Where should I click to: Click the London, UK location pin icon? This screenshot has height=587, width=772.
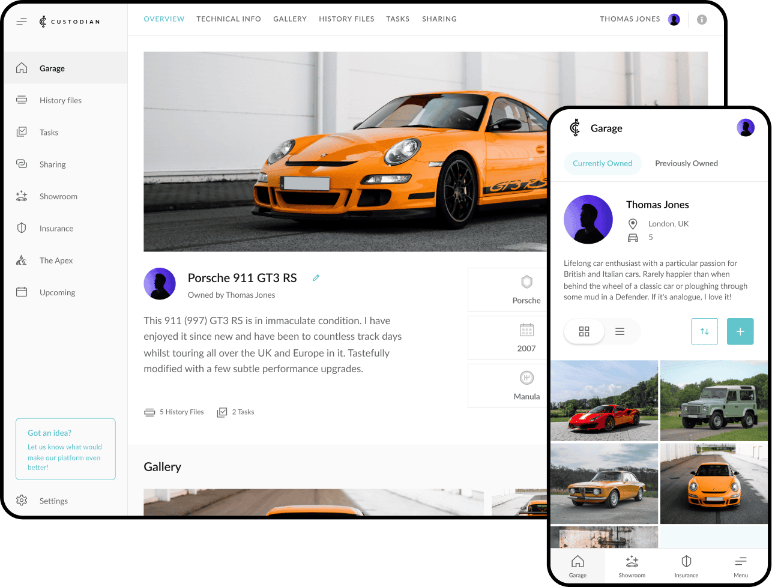click(633, 224)
